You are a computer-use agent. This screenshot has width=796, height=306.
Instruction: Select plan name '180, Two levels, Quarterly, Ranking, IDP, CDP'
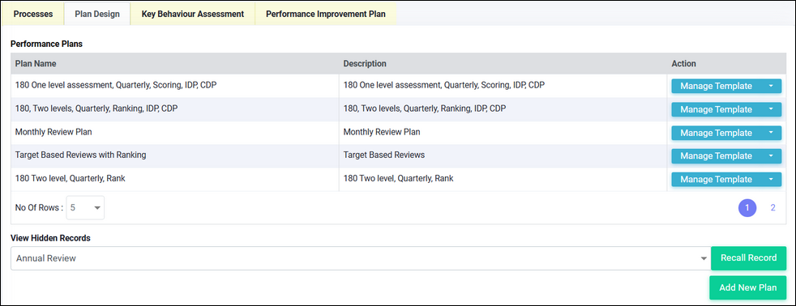point(96,109)
